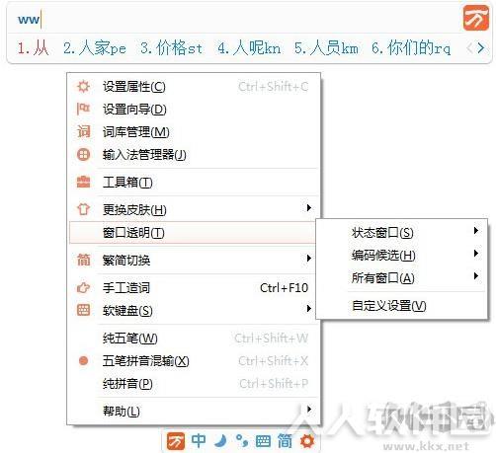Click the gear settings icon on status bar
Image resolution: width=496 pixels, height=453 pixels.
[x=307, y=441]
